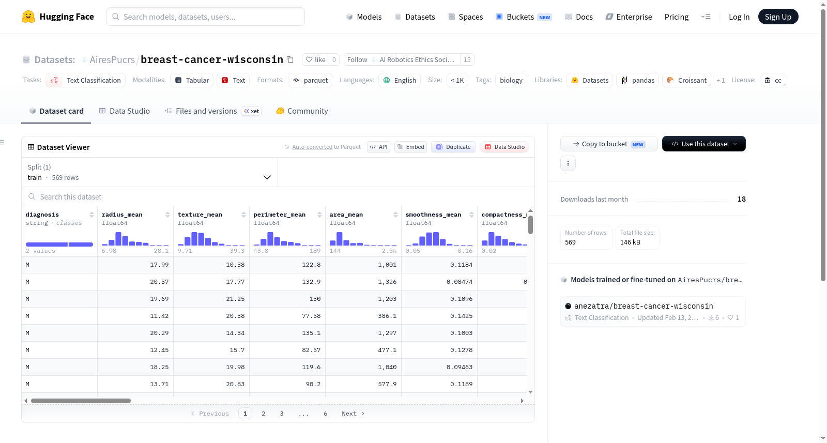
Task: Open the collapsed sidebar menu icon
Action: click(2, 142)
